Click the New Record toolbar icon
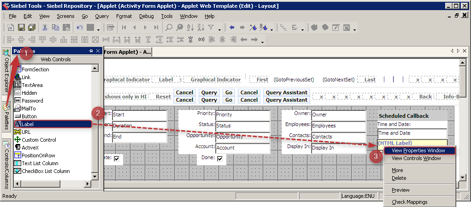Viewport: 471px width, 207px height. [11, 28]
